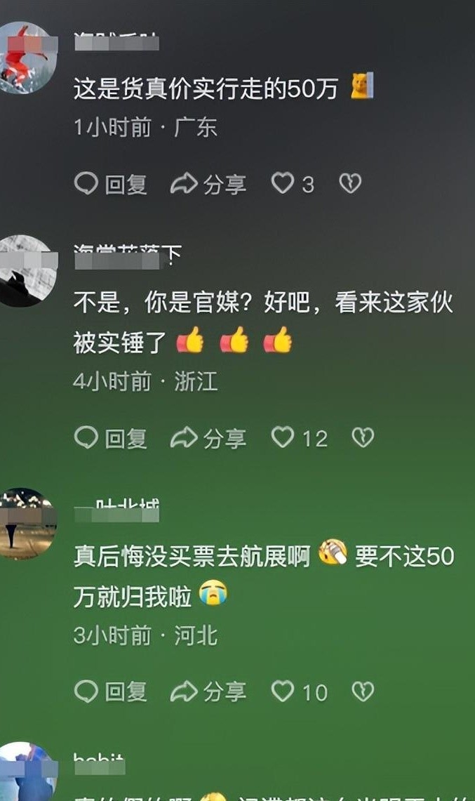The image size is (475, 801).
Task: Dislike the comment posted 1小时前
Action: click(x=350, y=183)
